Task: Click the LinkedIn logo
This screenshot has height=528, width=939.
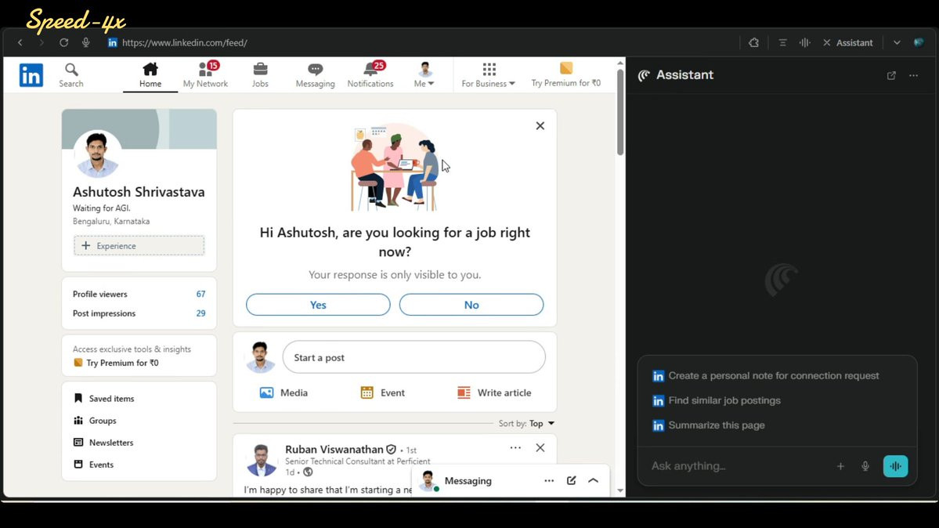Action: point(31,75)
